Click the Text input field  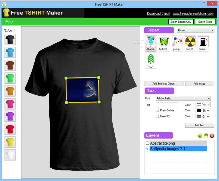167,105
